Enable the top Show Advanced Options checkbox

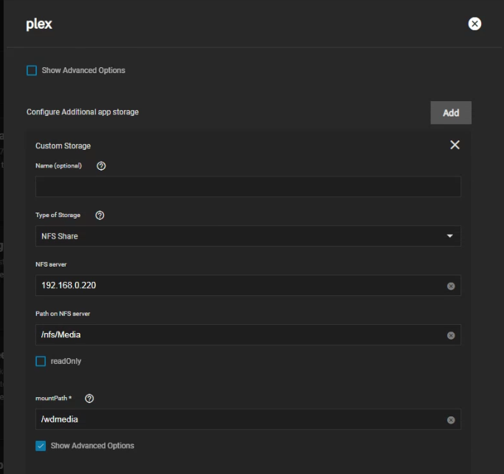click(32, 71)
